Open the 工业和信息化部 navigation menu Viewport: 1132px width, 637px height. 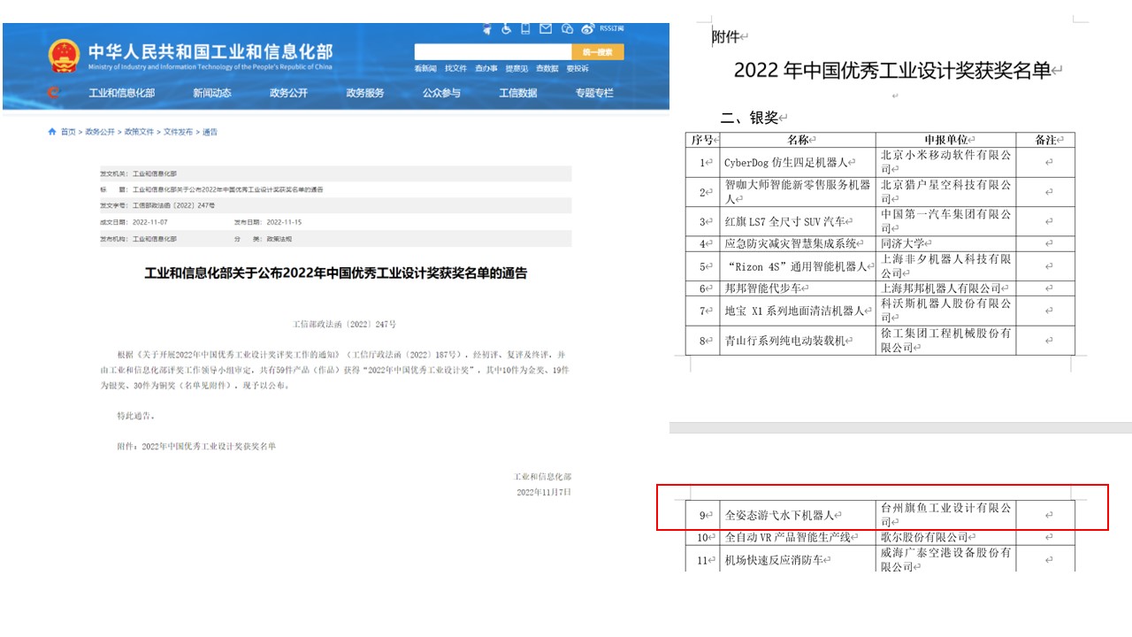[x=121, y=93]
